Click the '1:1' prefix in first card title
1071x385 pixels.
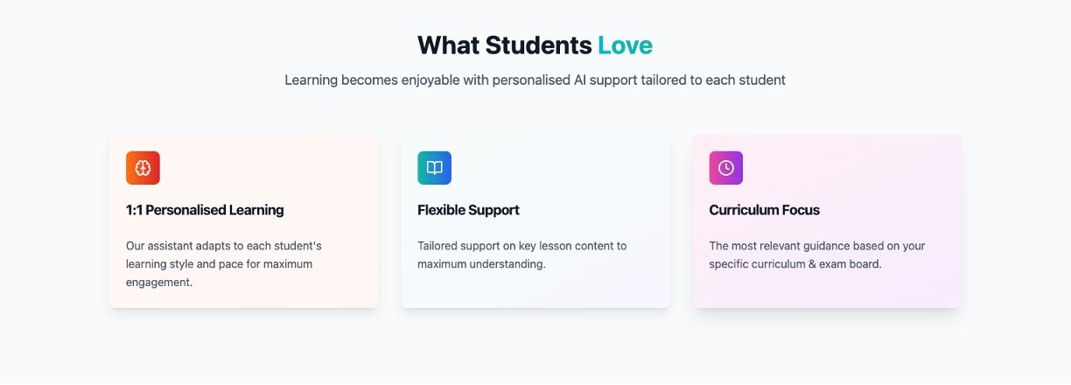click(x=134, y=210)
